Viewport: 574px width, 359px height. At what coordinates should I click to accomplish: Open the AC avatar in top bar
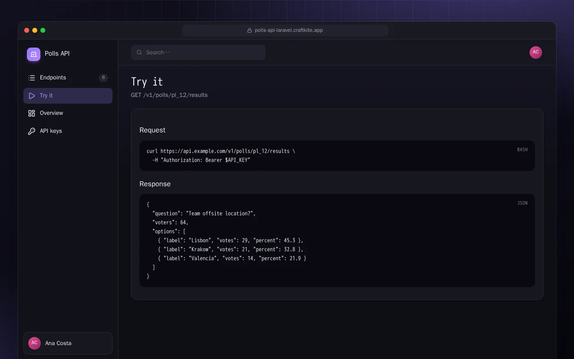pyautogui.click(x=536, y=53)
